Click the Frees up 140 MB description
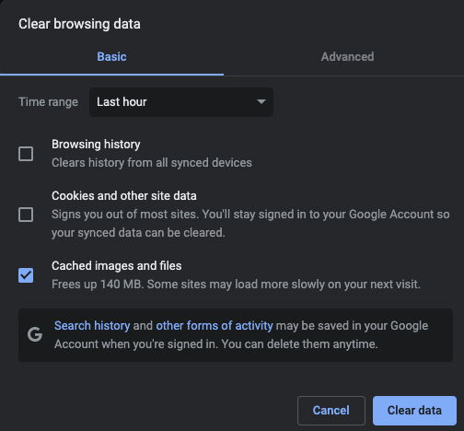The width and height of the screenshot is (464, 431). tap(236, 285)
